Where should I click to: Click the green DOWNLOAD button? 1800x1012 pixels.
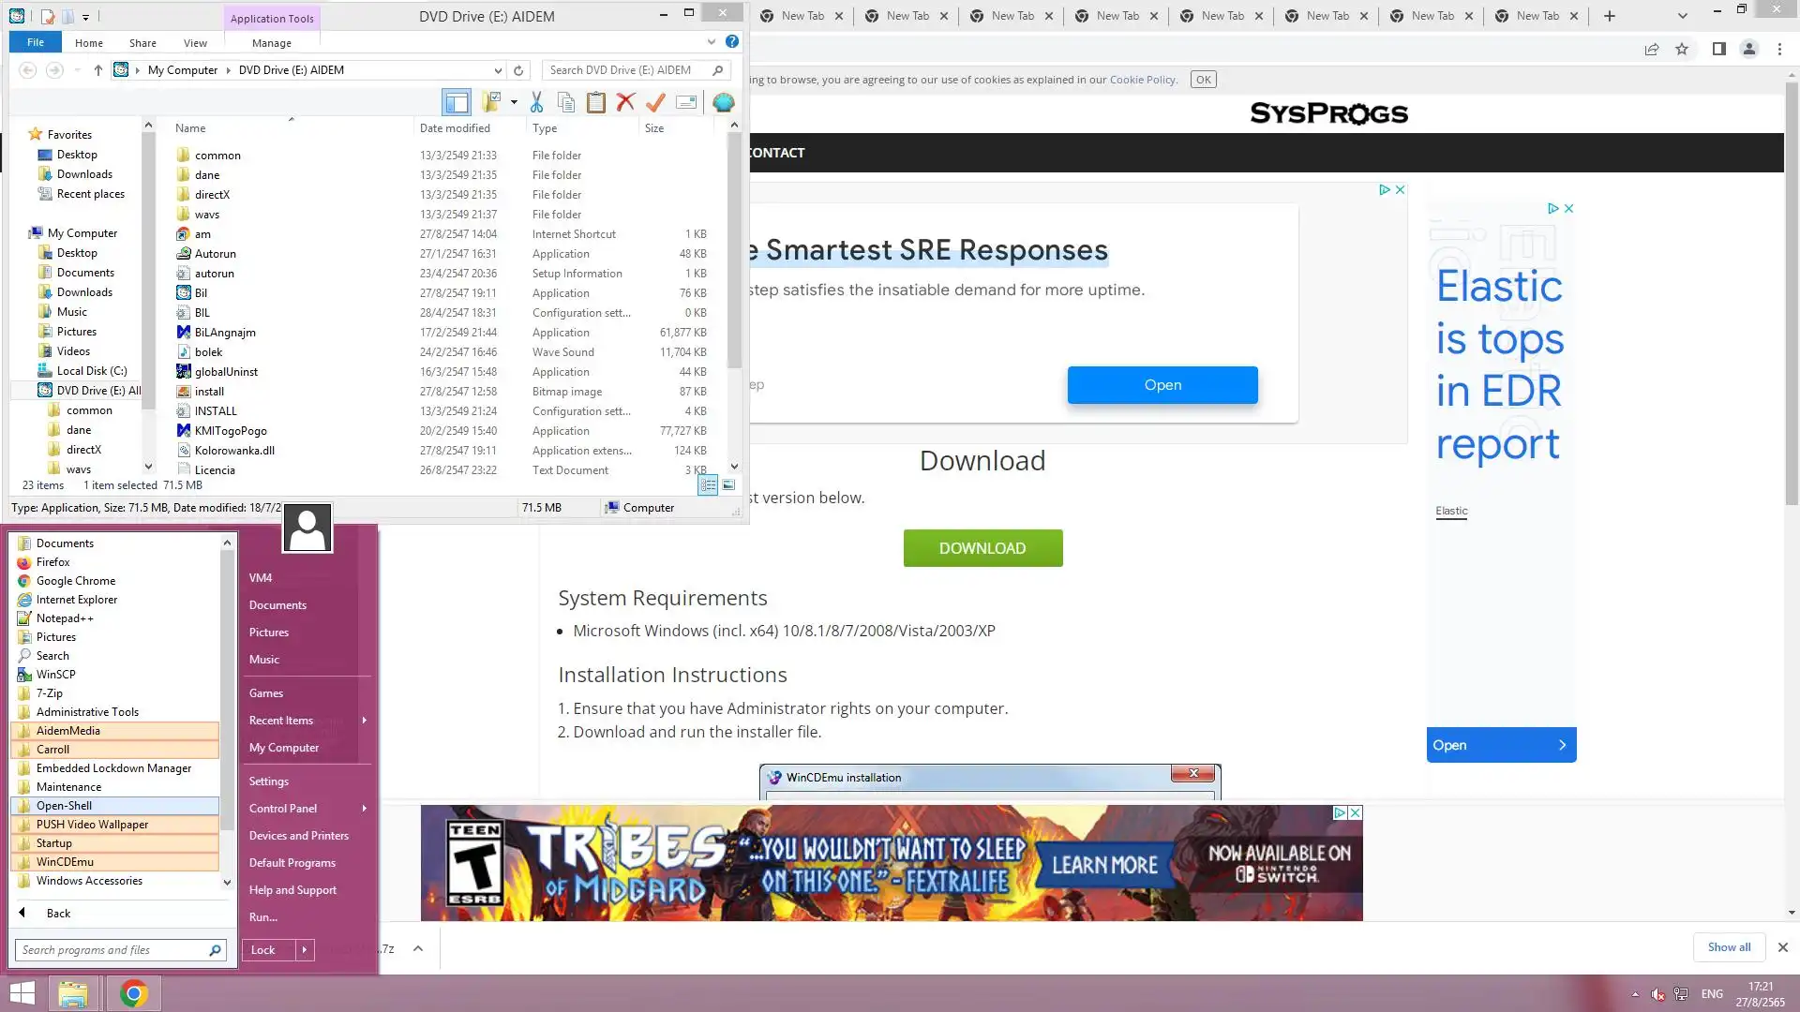(x=982, y=548)
